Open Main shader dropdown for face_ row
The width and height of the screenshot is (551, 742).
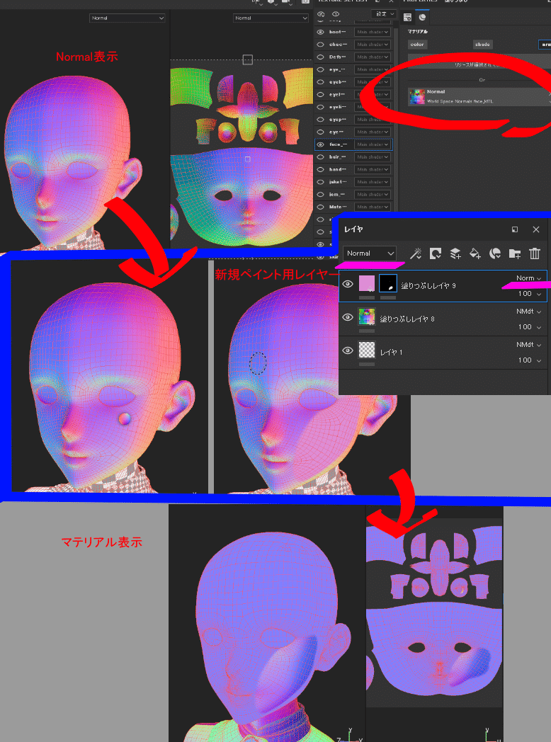(373, 145)
